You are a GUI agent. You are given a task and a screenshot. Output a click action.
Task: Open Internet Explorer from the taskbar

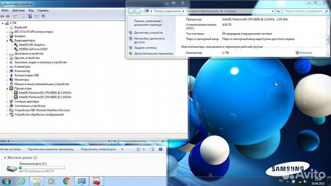tap(22, 181)
